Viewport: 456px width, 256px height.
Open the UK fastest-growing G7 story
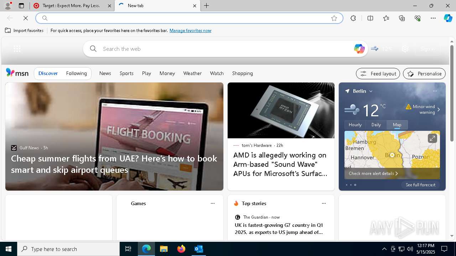(x=279, y=229)
